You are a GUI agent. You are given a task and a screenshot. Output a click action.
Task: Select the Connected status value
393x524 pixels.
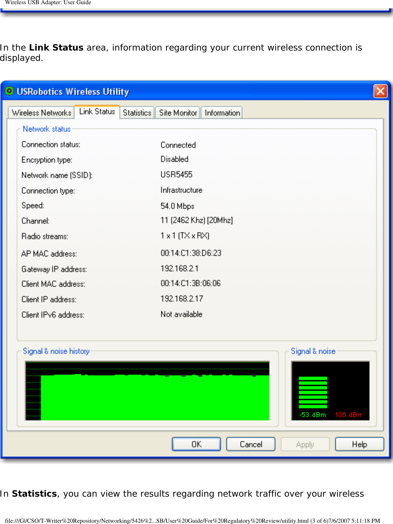tap(178, 145)
